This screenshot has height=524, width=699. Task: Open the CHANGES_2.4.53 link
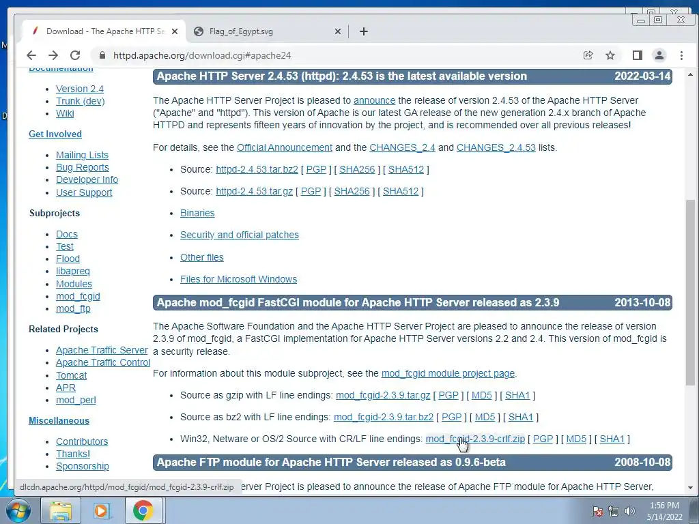tap(496, 147)
